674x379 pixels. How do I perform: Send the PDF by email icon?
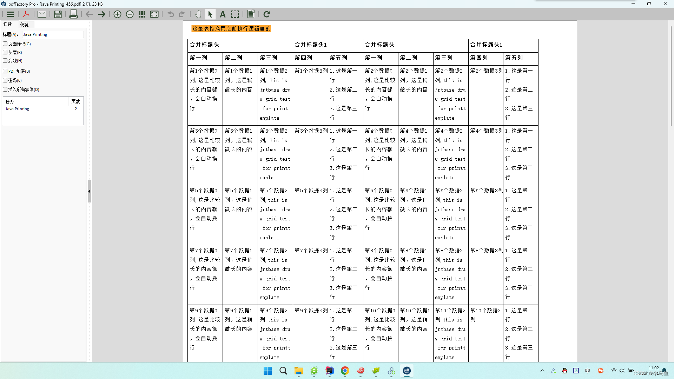tap(42, 14)
